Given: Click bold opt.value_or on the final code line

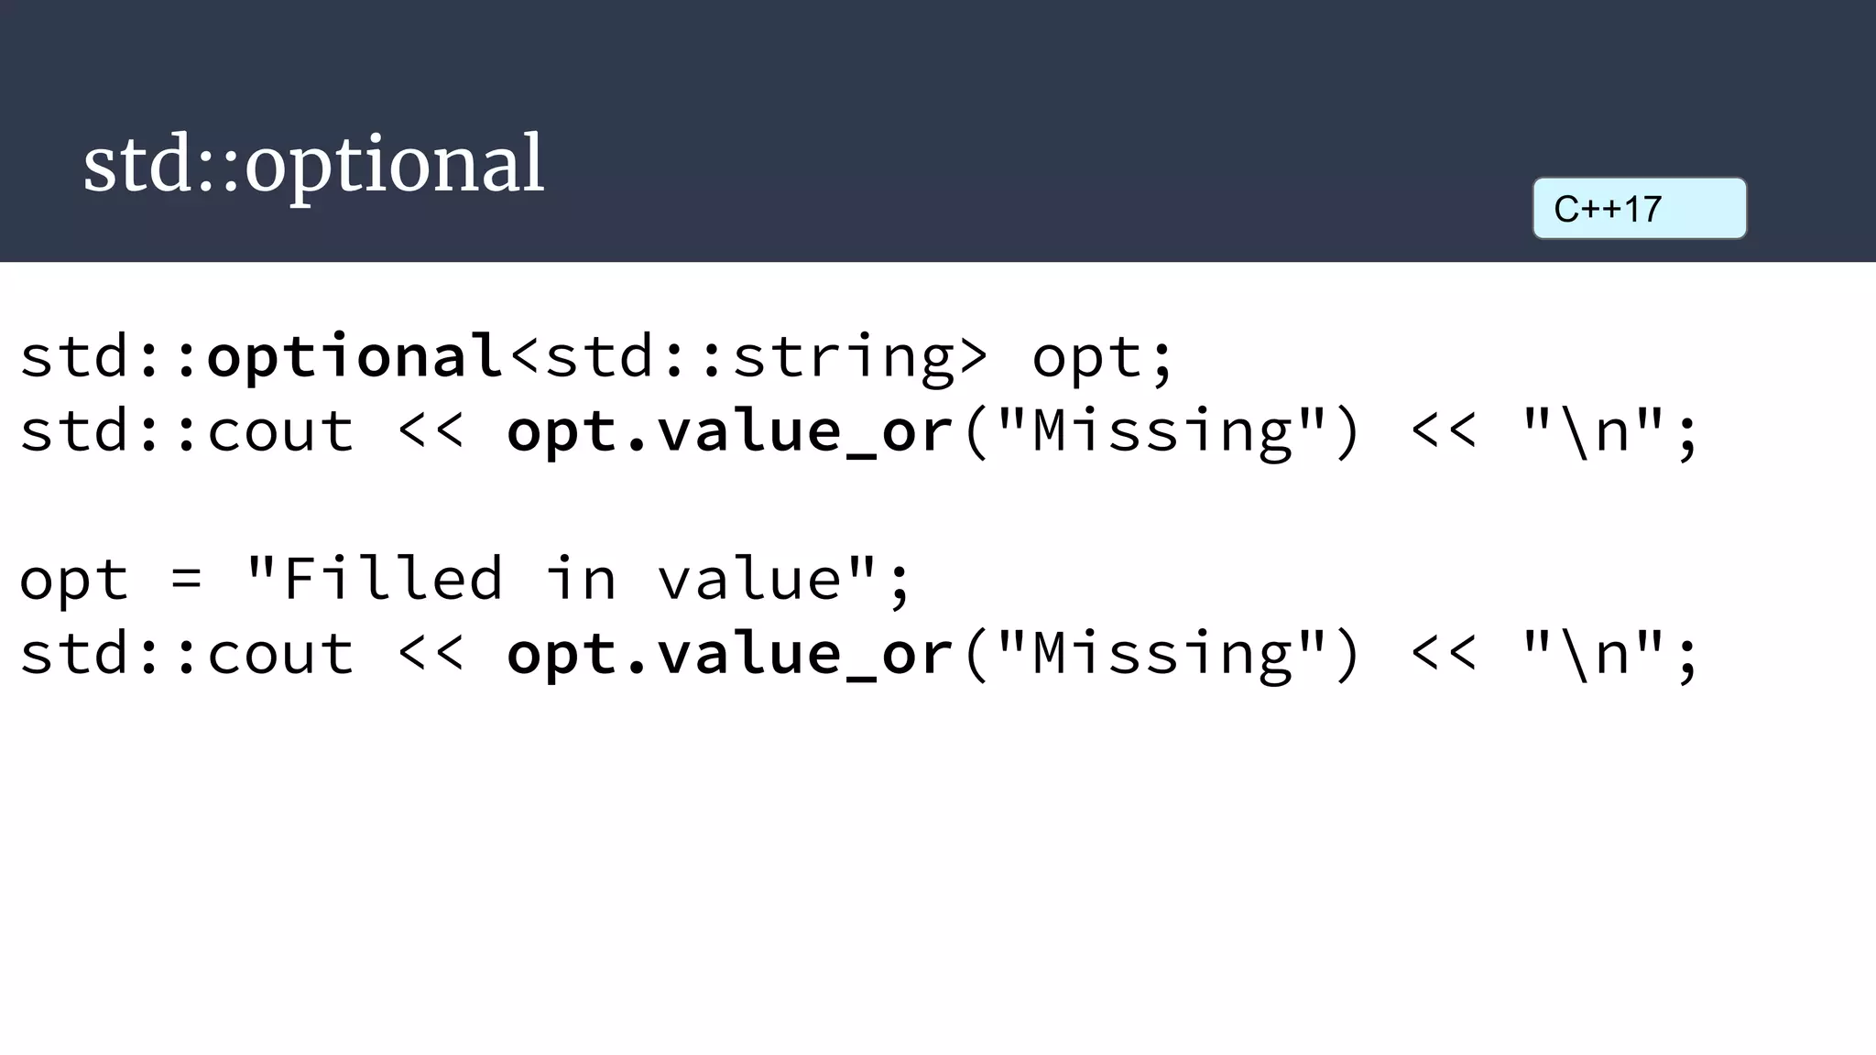Looking at the screenshot, I should pos(730,654).
